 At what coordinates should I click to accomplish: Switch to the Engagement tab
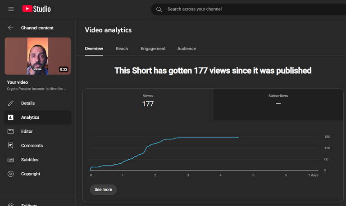coord(153,49)
